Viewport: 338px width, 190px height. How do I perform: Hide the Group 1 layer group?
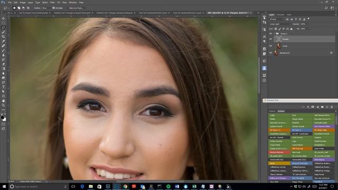pyautogui.click(x=270, y=34)
